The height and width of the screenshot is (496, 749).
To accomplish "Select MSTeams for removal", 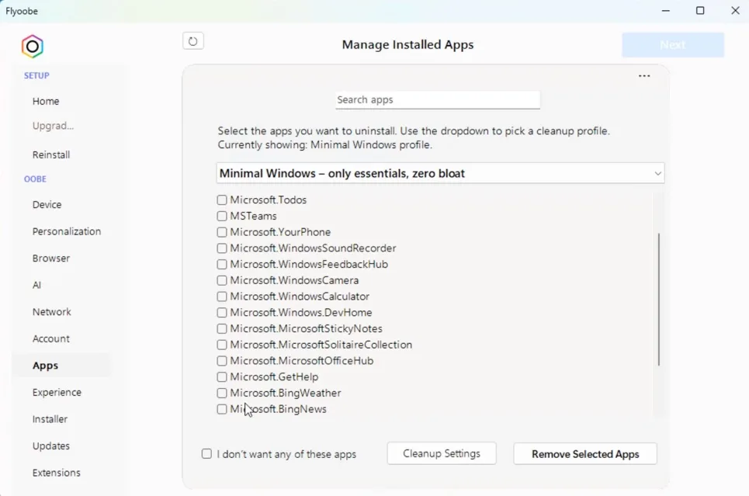I will click(222, 216).
